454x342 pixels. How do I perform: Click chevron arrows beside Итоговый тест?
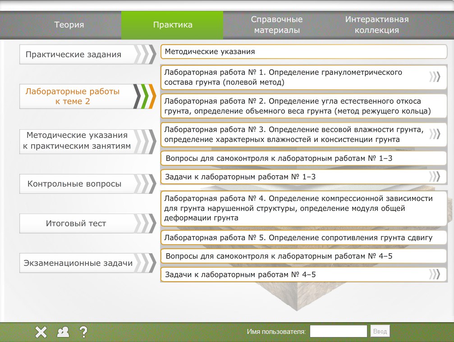coord(145,223)
